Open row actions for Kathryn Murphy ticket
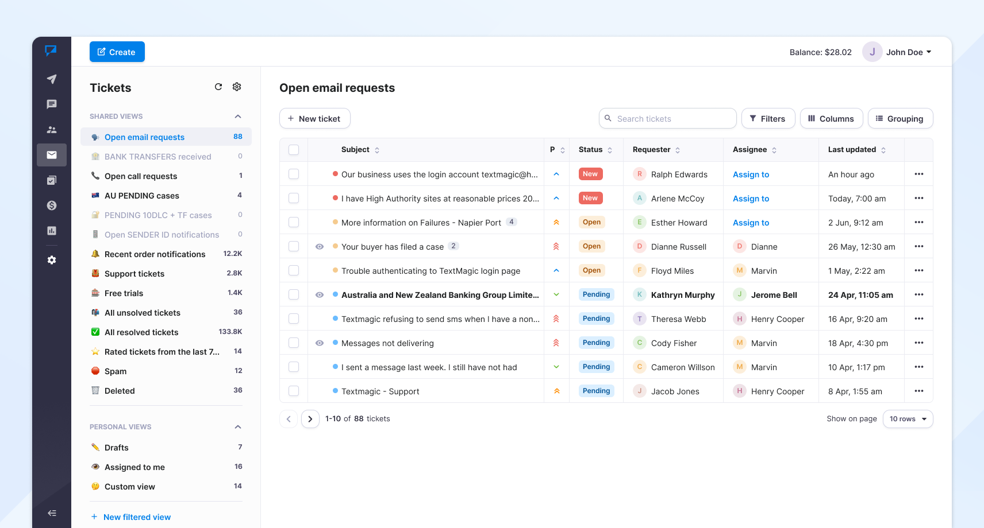 [x=919, y=294]
